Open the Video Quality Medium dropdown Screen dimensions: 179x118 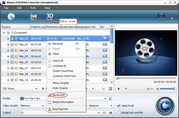click(33, 106)
